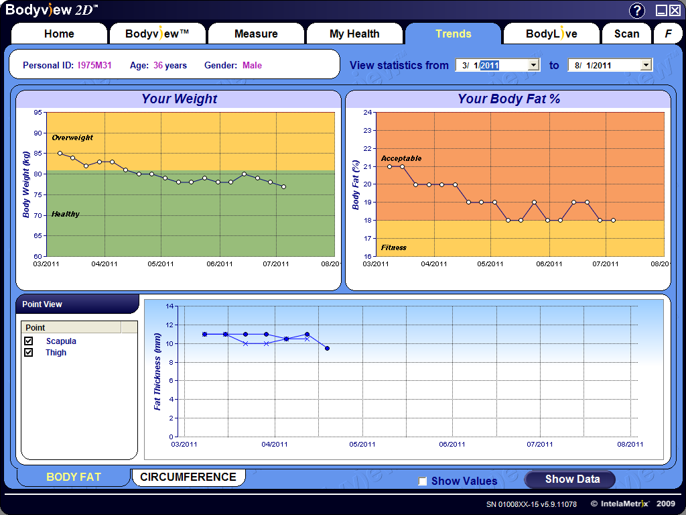Select the Trends tab
Viewport: 686px width, 515px height.
454,34
